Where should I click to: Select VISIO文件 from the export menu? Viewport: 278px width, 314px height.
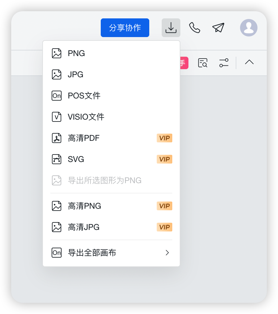click(111, 117)
